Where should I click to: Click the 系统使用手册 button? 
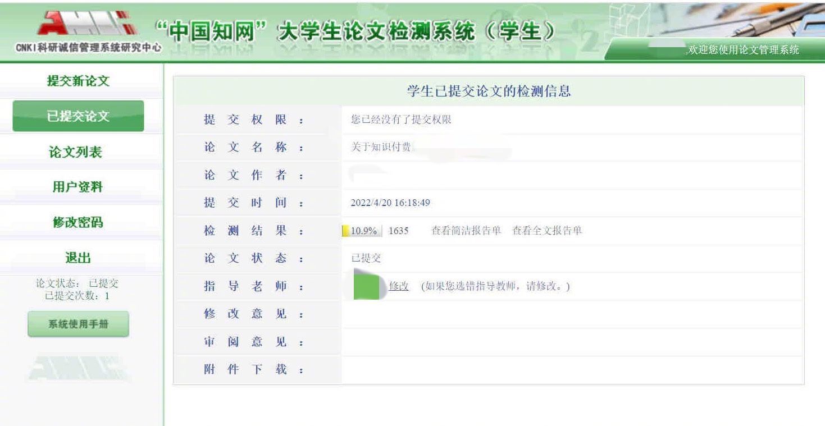[78, 324]
